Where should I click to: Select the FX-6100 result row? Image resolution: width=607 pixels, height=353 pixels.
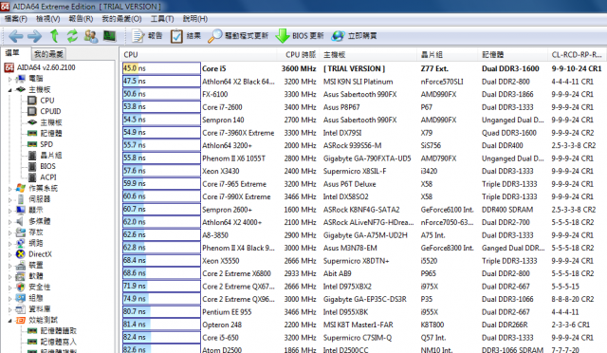coord(364,94)
